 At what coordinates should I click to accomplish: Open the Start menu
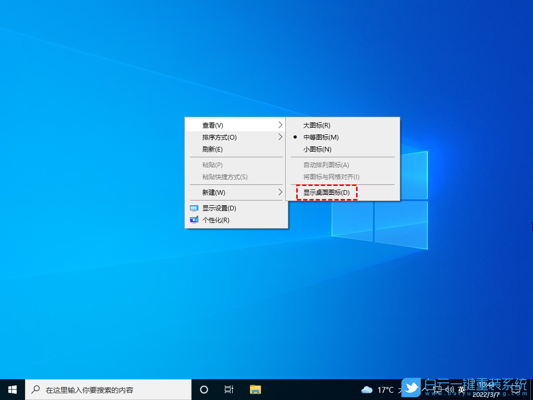click(x=11, y=389)
